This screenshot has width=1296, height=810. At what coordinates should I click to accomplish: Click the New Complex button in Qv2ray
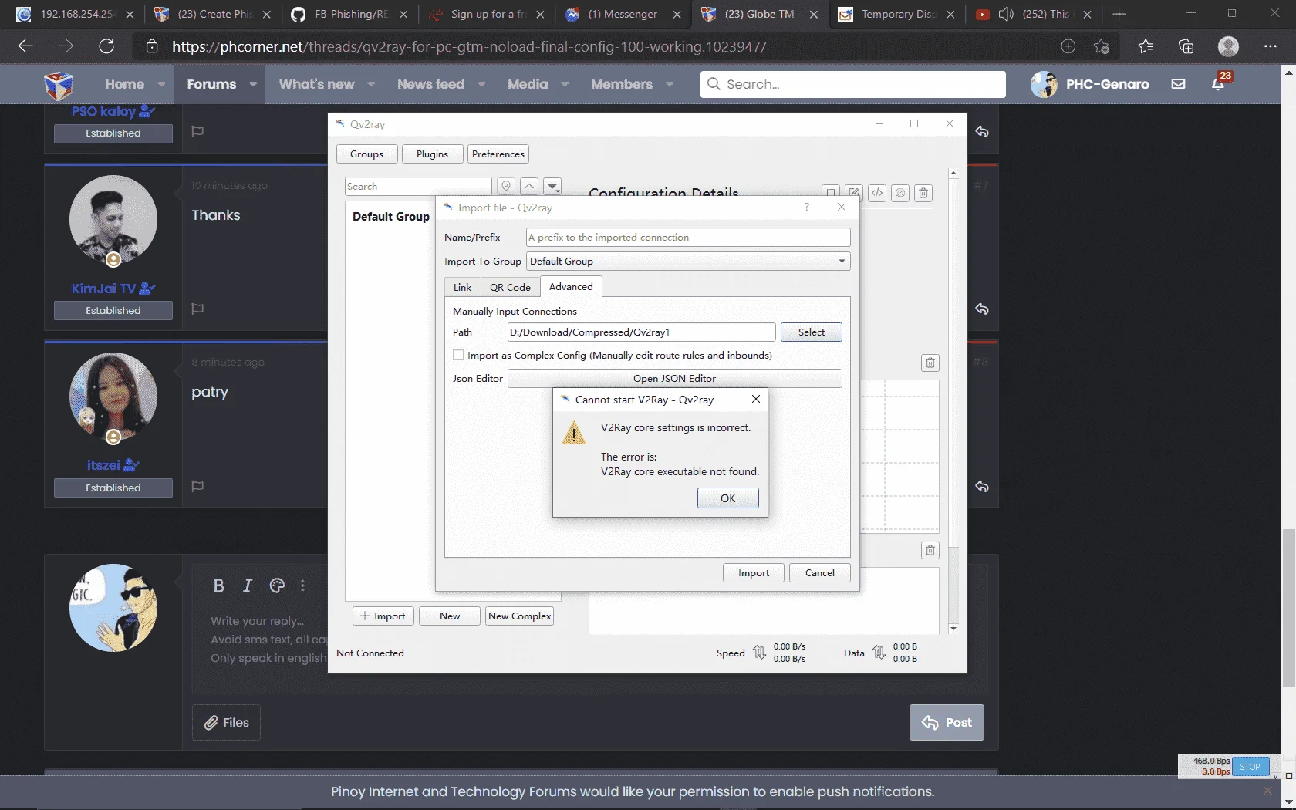[520, 616]
